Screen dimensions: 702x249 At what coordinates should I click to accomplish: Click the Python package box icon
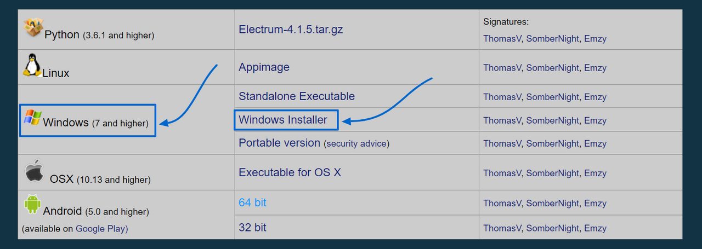click(x=33, y=28)
